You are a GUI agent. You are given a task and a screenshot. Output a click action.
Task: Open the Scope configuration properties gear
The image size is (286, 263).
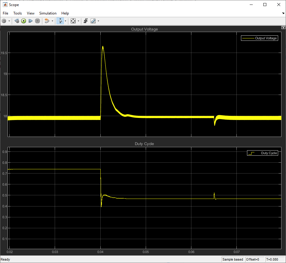4,21
